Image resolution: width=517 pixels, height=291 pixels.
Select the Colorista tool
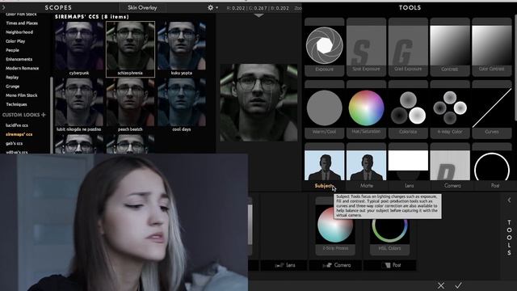point(408,110)
